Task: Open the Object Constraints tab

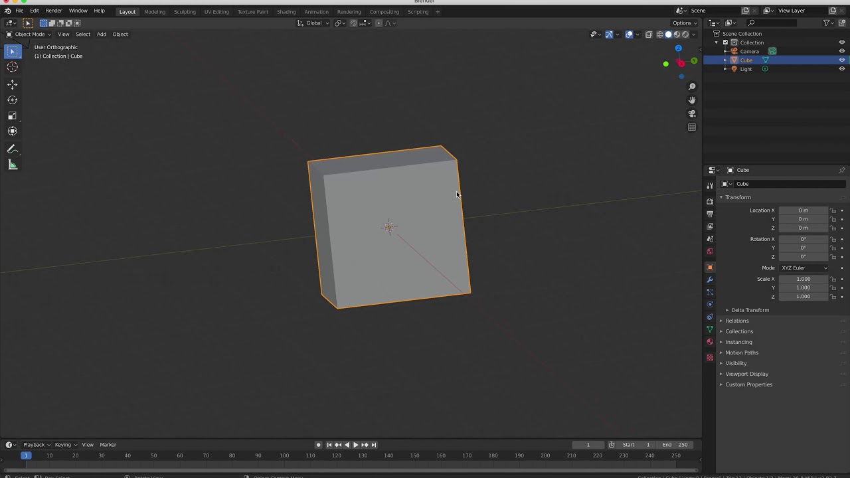Action: pos(710,317)
